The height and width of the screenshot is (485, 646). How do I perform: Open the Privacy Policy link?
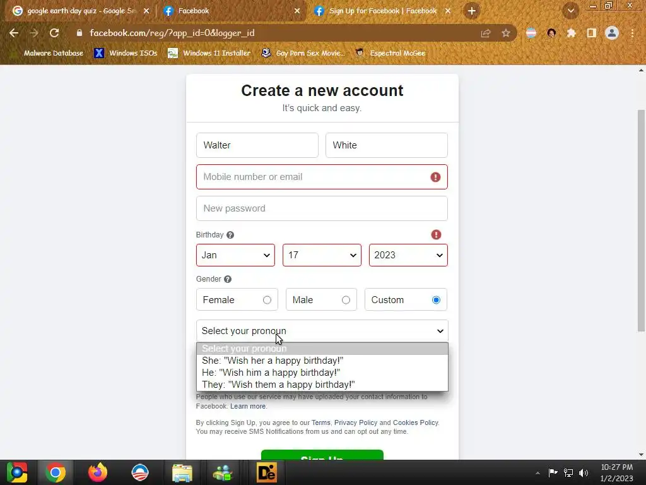pyautogui.click(x=356, y=422)
